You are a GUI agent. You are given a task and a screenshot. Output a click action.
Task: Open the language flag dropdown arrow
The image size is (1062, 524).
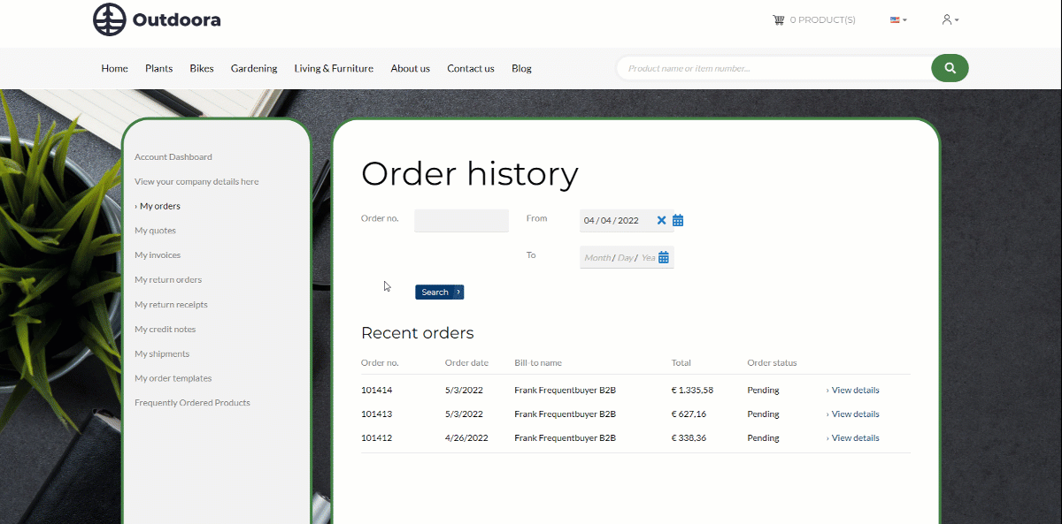click(903, 19)
